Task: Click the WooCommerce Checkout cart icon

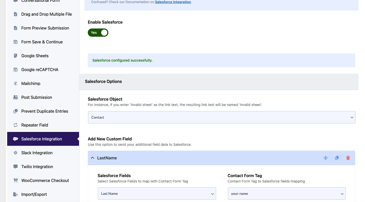Action: tap(15, 180)
